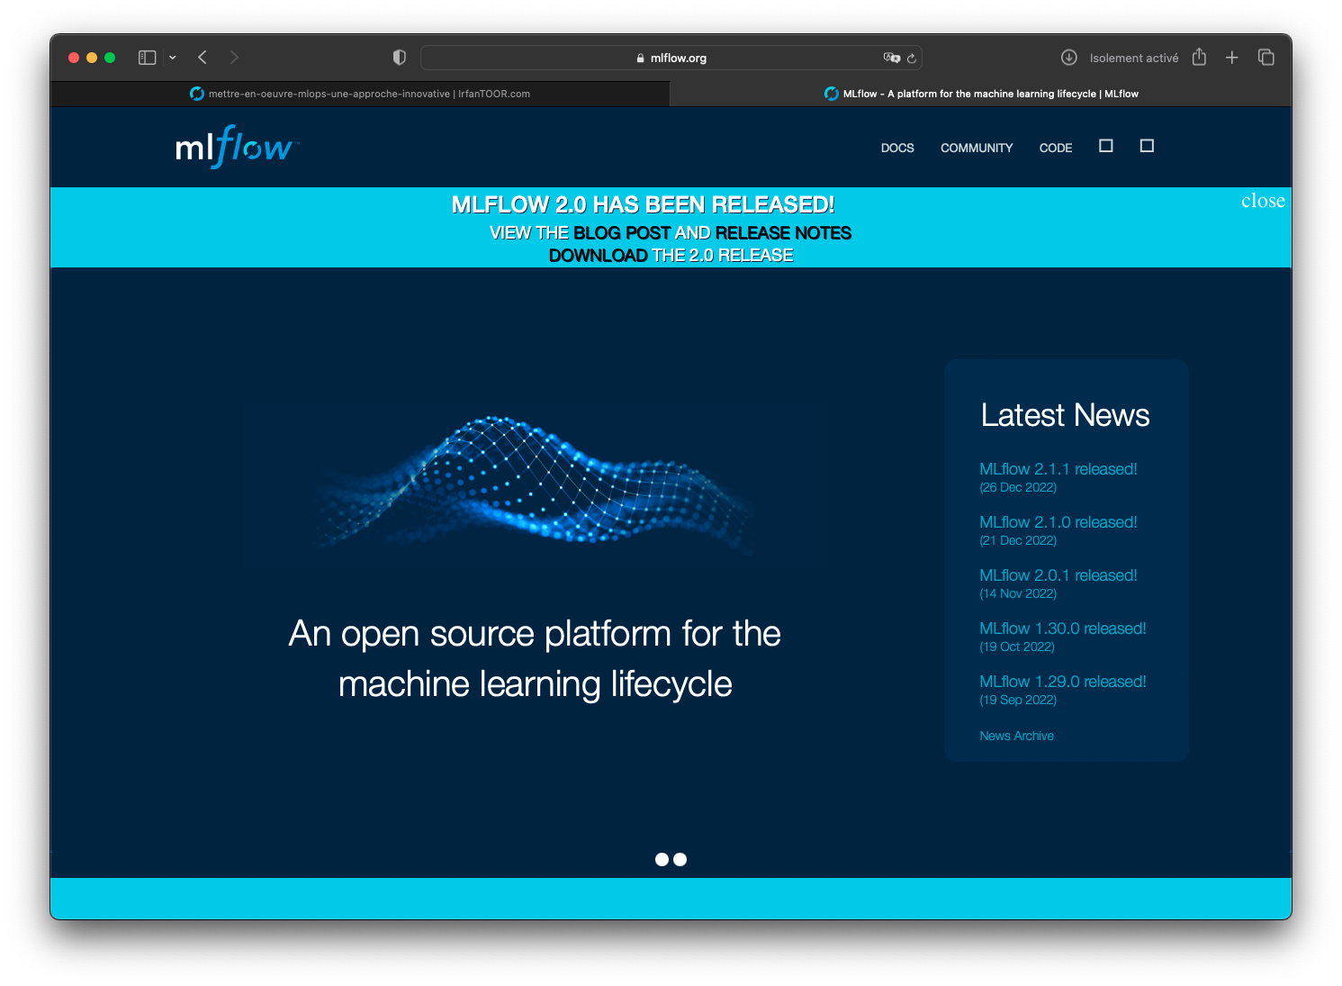
Task: Click the (19 Oct 2022) date text
Action: [x=1017, y=647]
